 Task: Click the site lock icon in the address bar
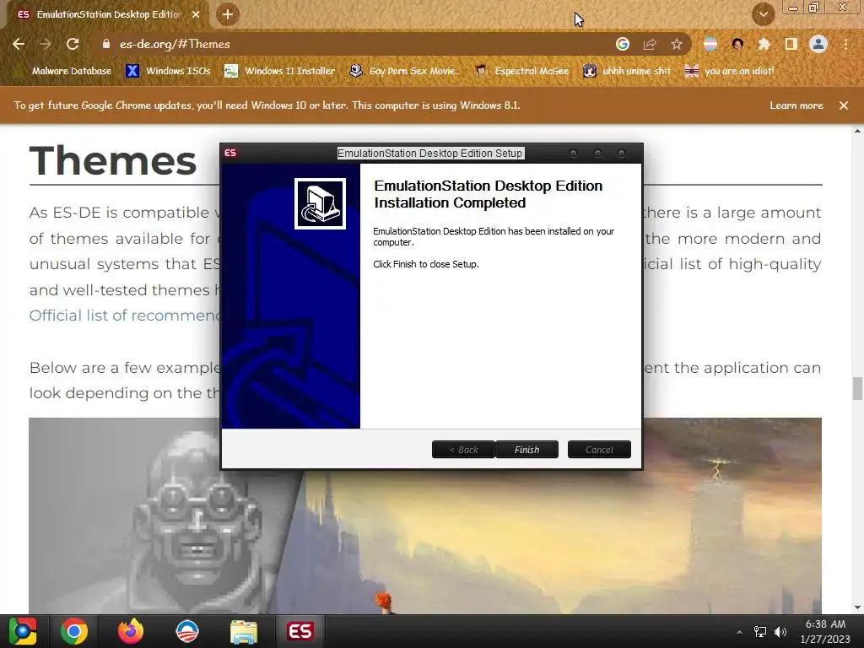pyautogui.click(x=106, y=44)
